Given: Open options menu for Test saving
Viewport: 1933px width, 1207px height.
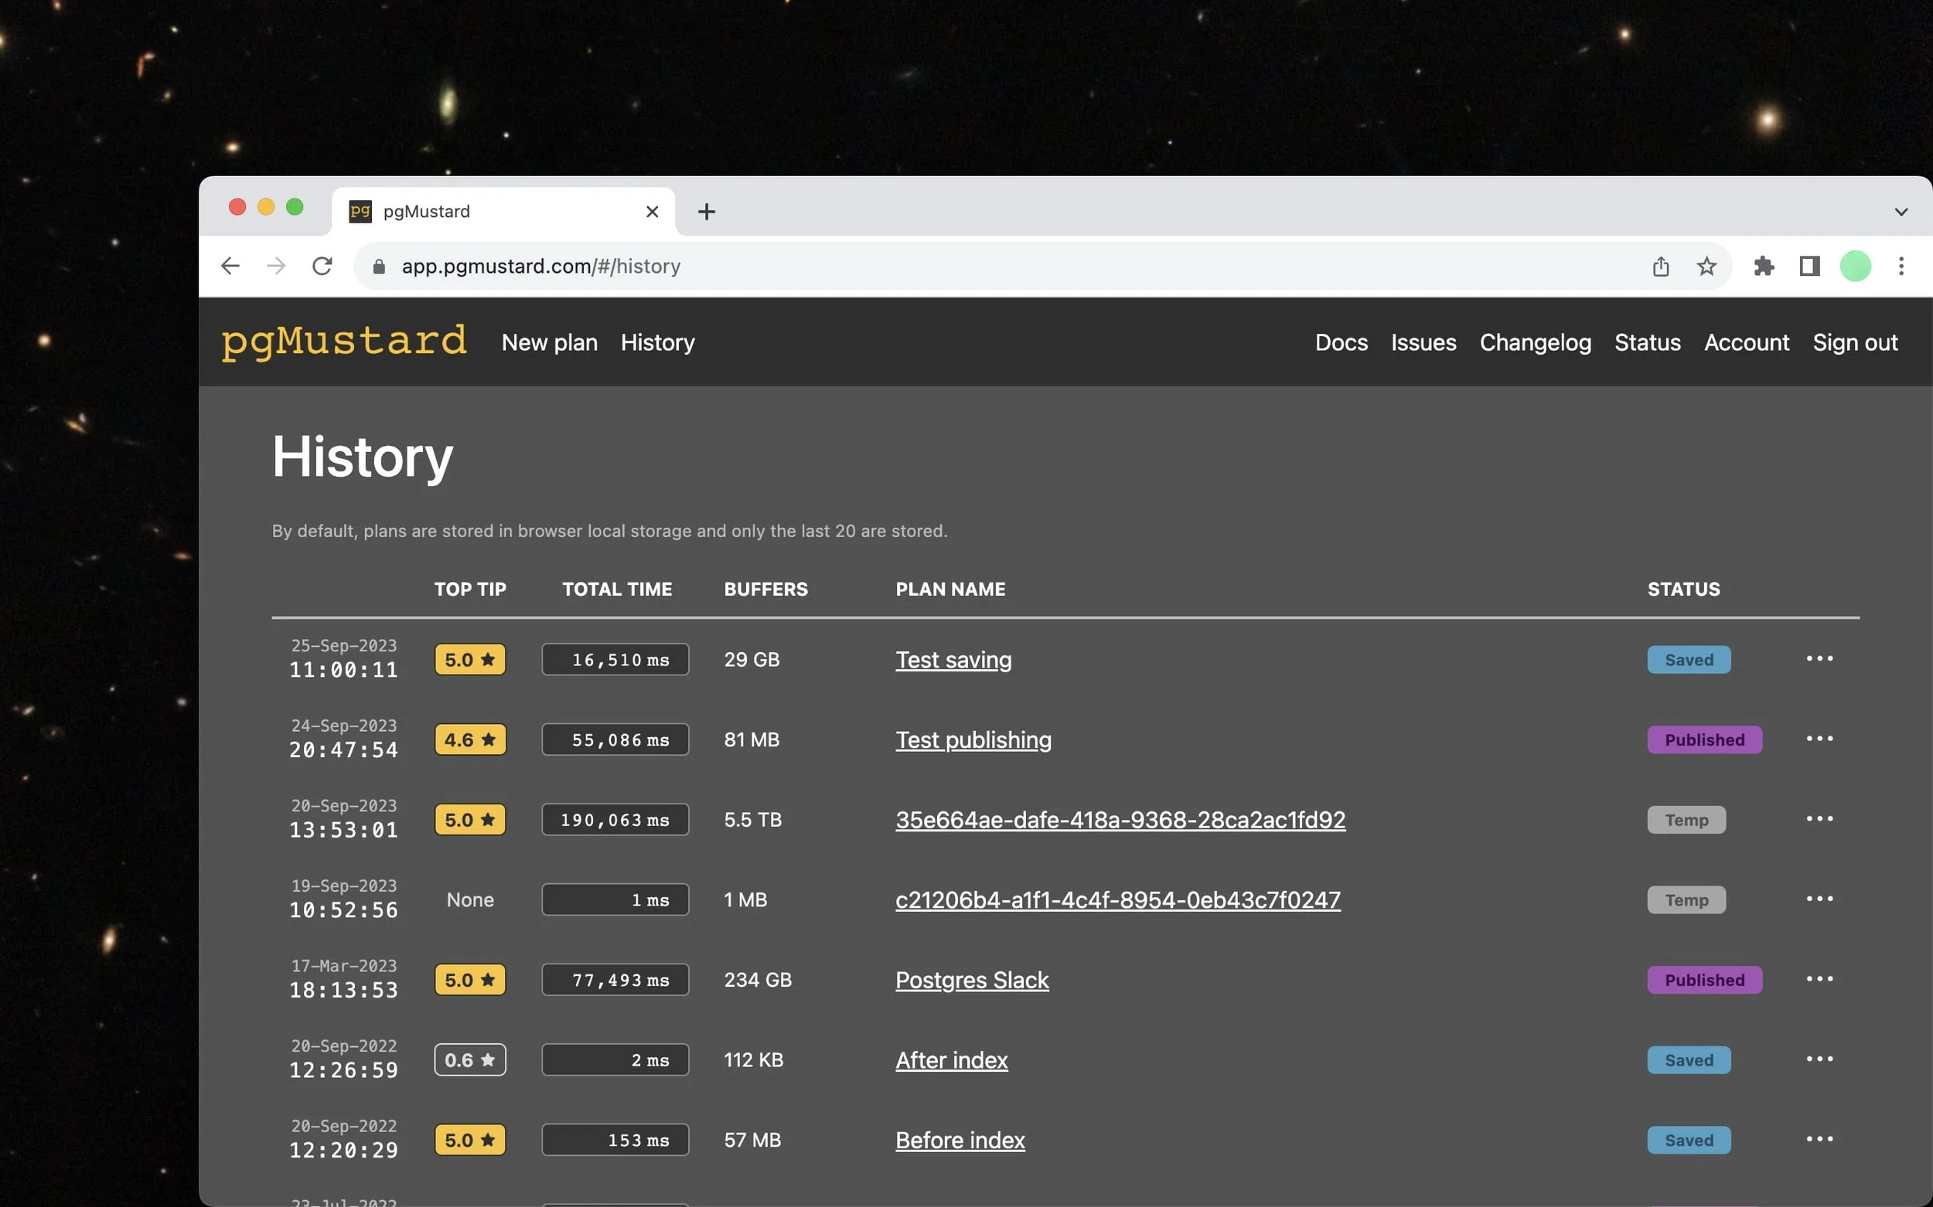Looking at the screenshot, I should click(x=1819, y=658).
